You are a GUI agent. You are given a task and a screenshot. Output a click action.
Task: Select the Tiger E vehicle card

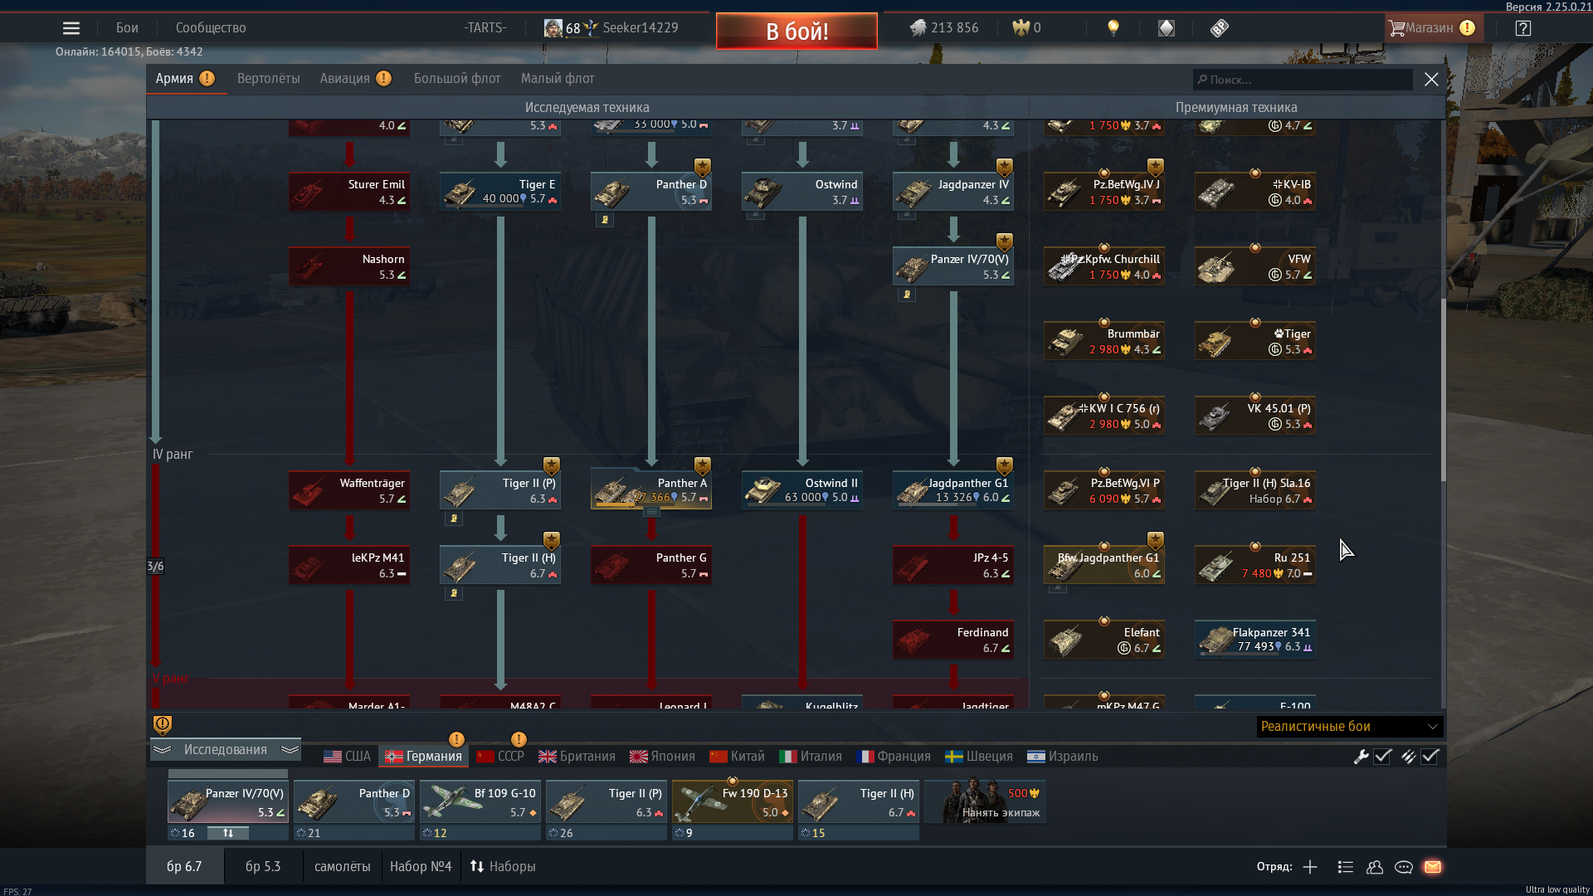(500, 192)
